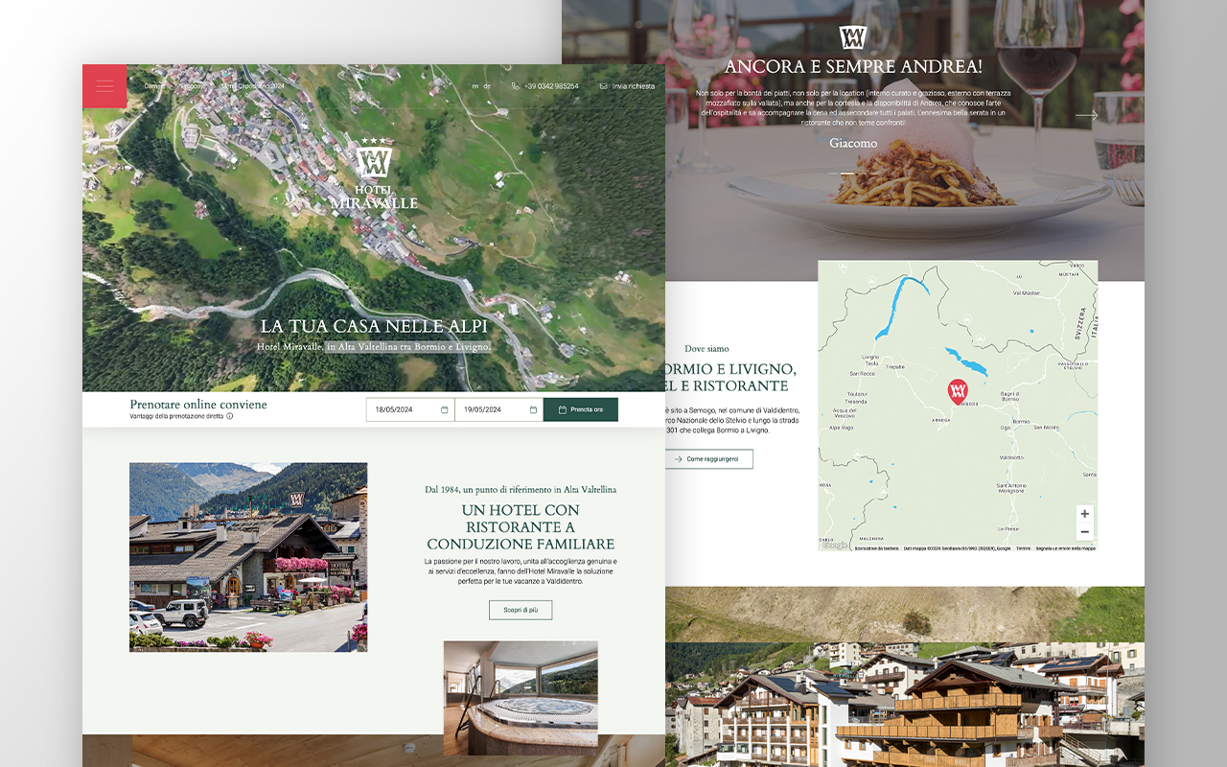
Task: Click the logo above Ancora e sempre Andrea
Action: pyautogui.click(x=853, y=37)
